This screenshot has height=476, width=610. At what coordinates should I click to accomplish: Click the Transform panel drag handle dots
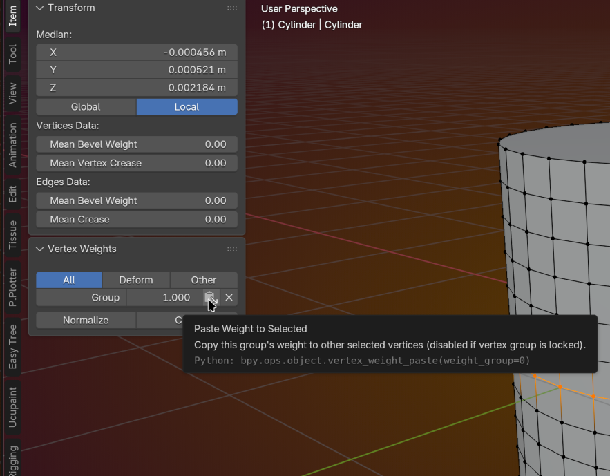pyautogui.click(x=232, y=8)
